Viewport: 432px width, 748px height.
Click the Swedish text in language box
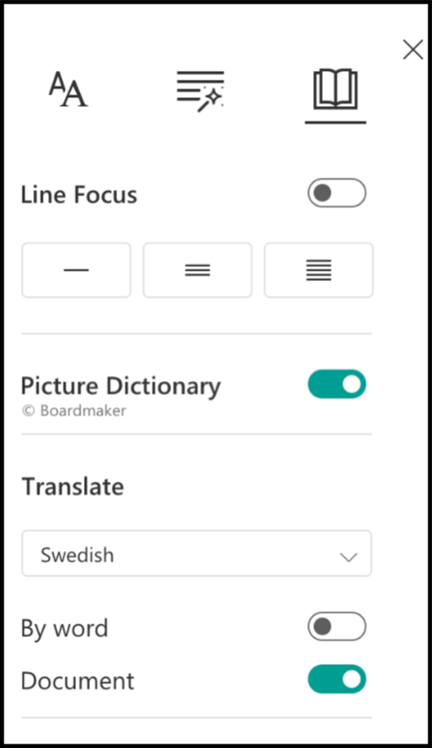[x=77, y=554]
